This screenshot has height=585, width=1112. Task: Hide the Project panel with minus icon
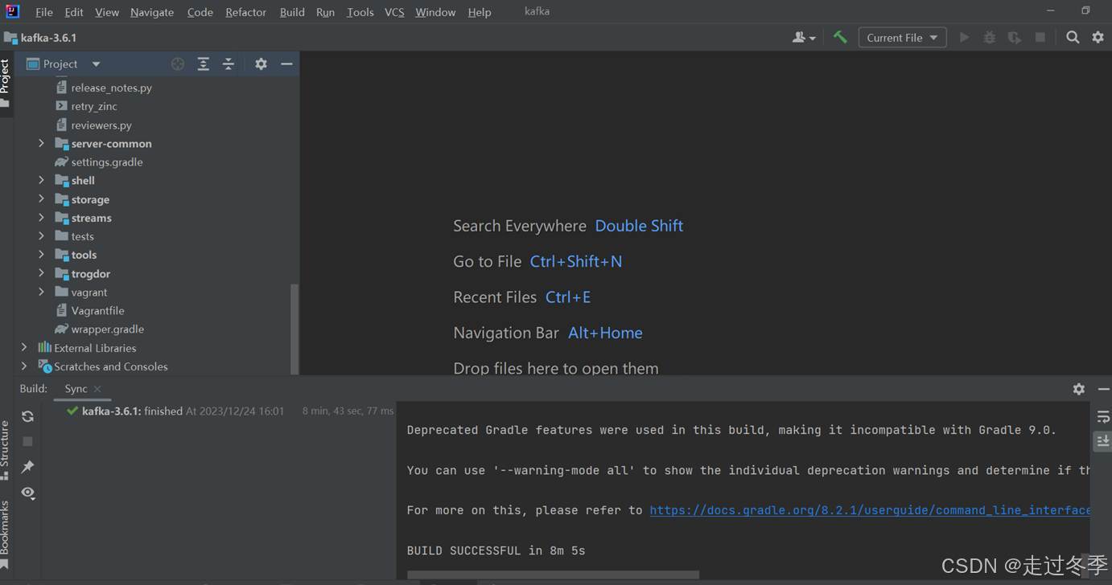286,63
